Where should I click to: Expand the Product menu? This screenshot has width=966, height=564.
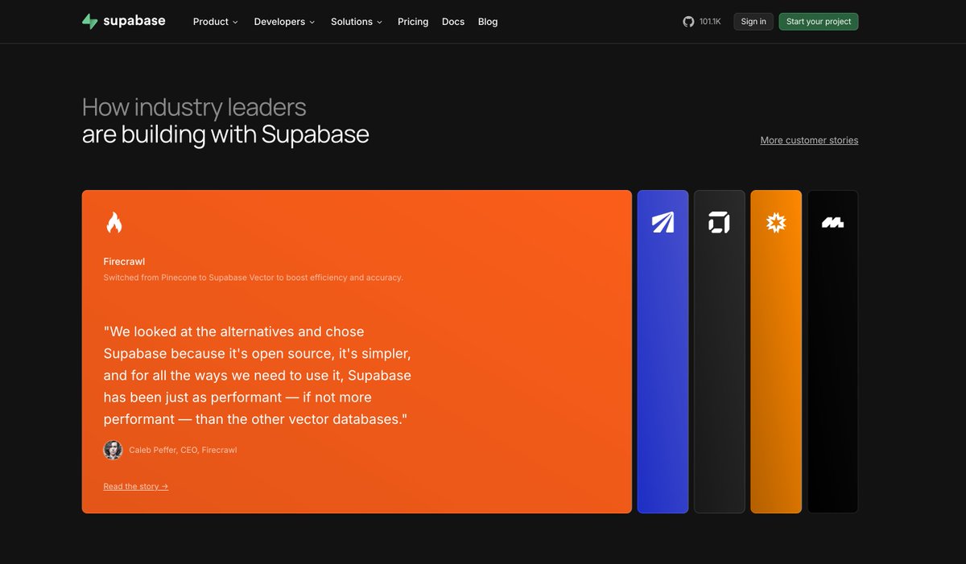click(216, 22)
